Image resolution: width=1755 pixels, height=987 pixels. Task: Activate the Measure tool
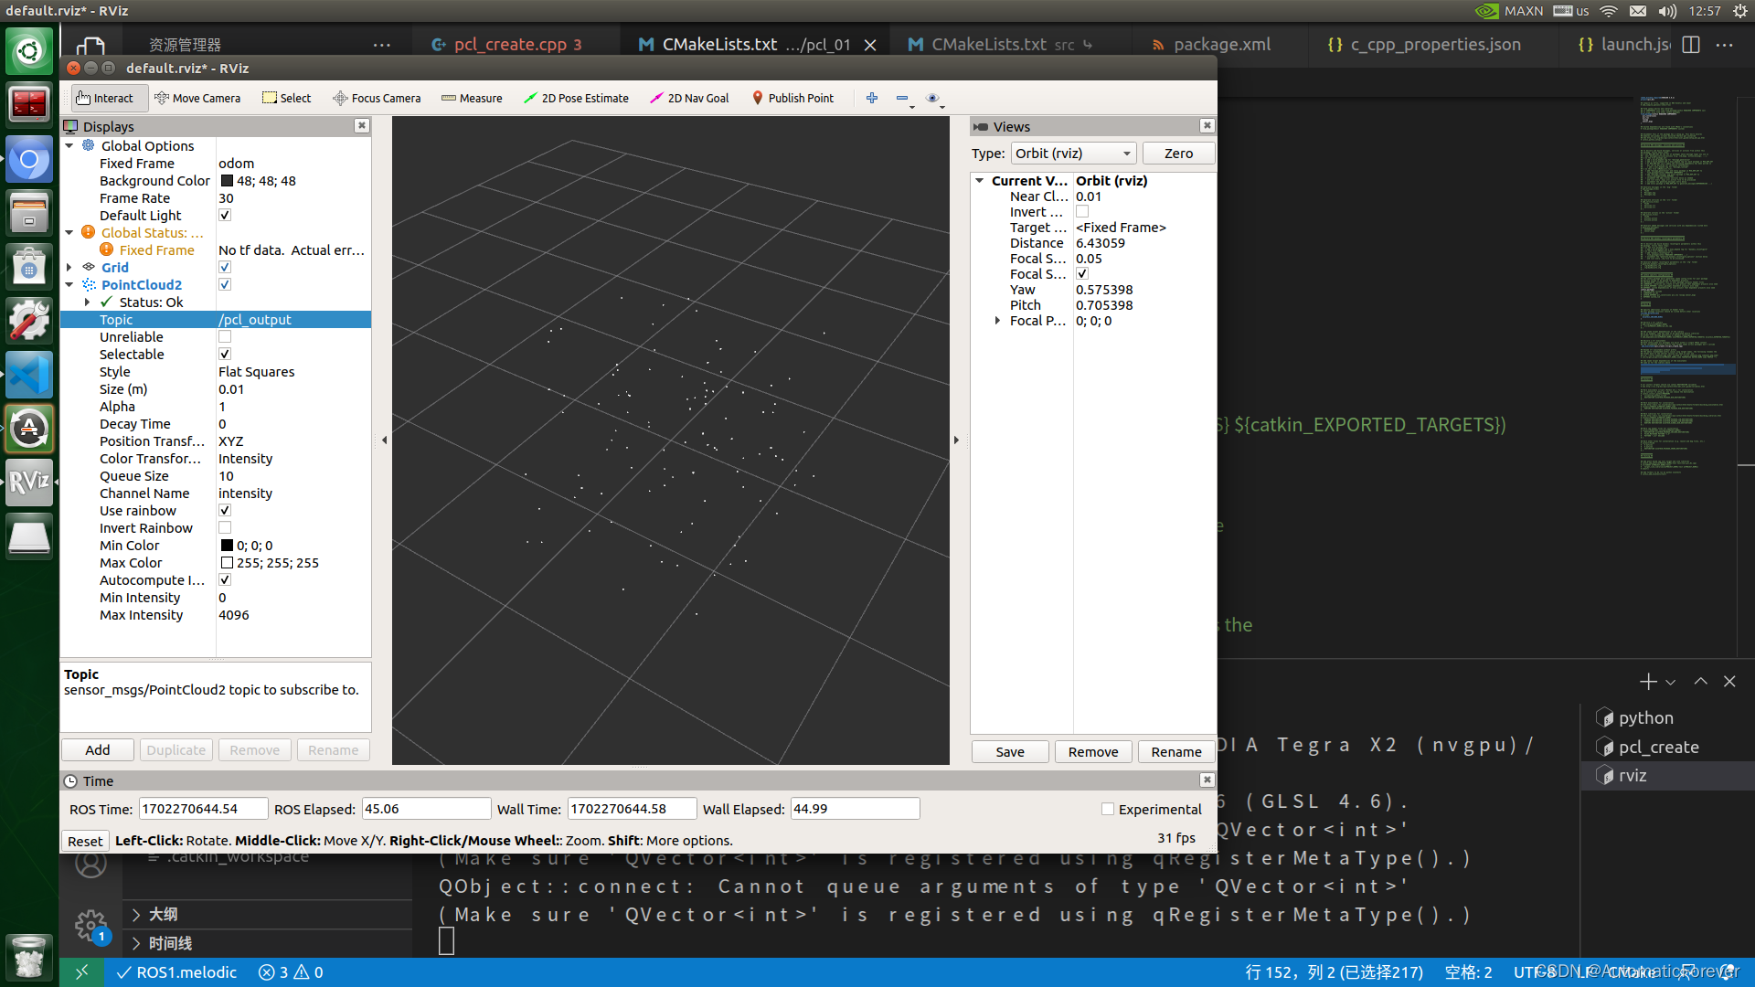[x=472, y=98]
